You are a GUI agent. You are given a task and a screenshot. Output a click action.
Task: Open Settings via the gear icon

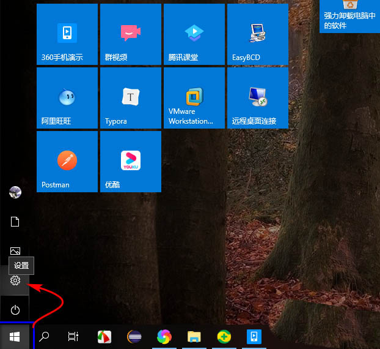[x=15, y=280]
